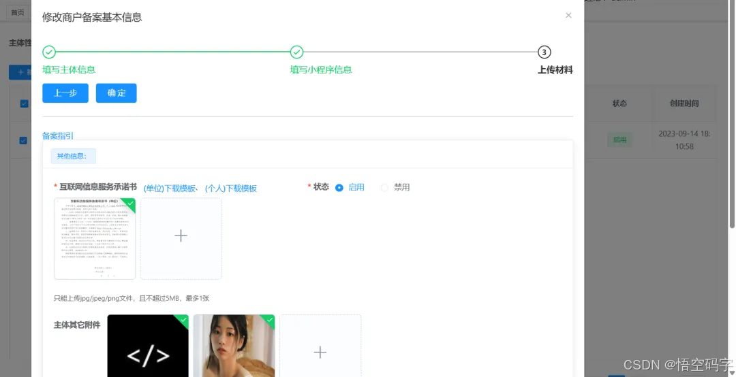Open the uploaded 承诺书 document thumbnail

(95, 238)
